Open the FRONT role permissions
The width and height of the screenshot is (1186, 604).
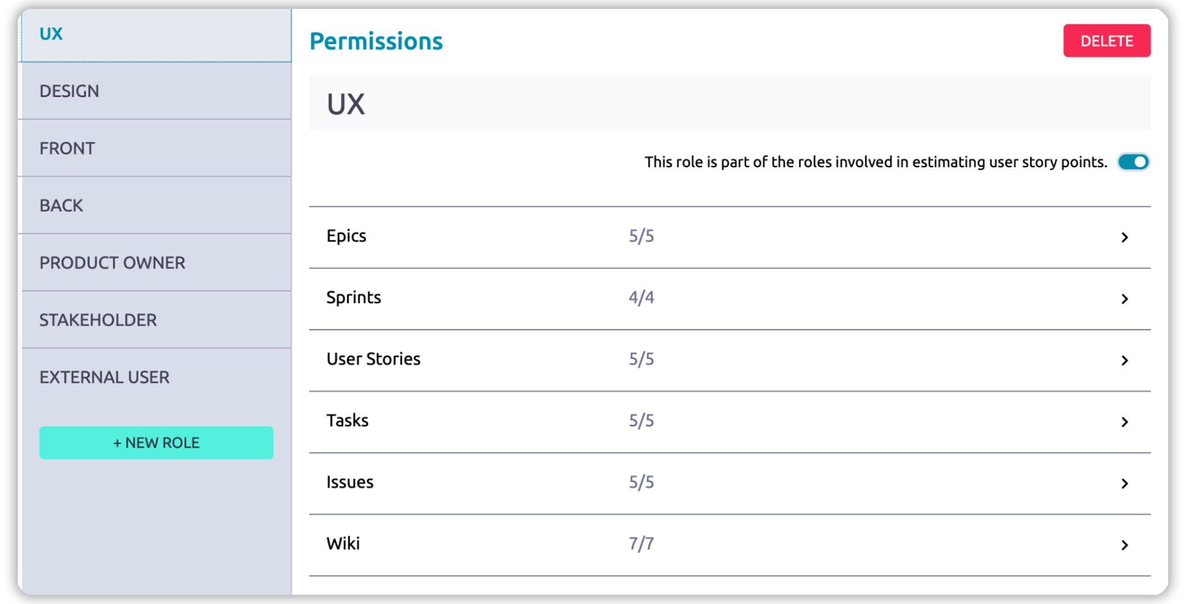click(67, 148)
